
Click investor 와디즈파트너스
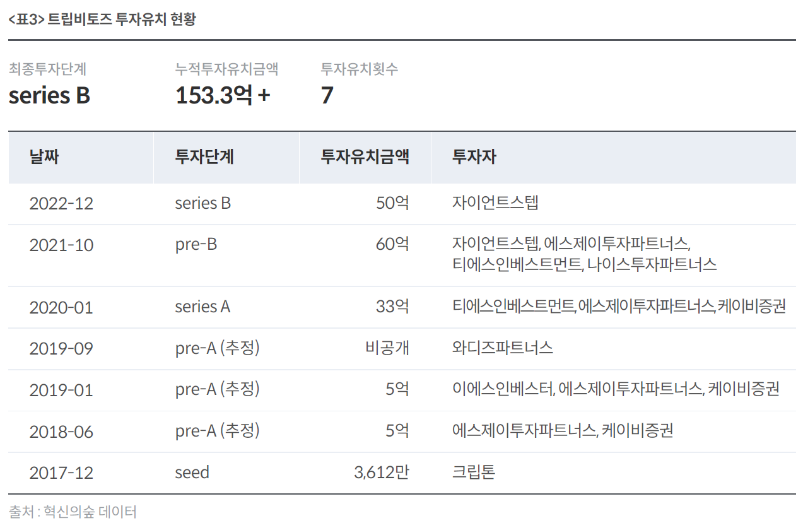[x=503, y=348]
